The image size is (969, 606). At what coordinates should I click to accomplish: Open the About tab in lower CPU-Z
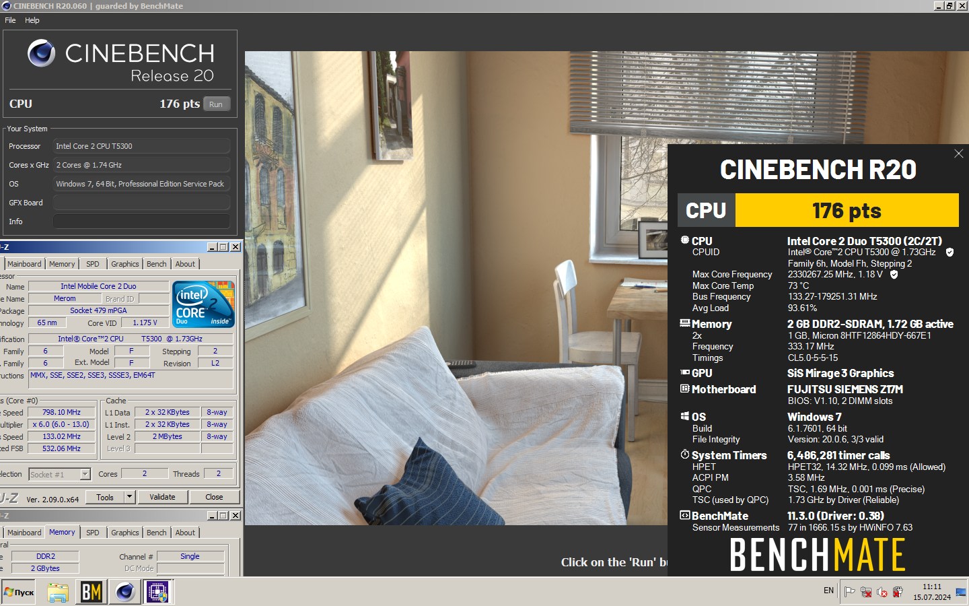[x=185, y=533]
